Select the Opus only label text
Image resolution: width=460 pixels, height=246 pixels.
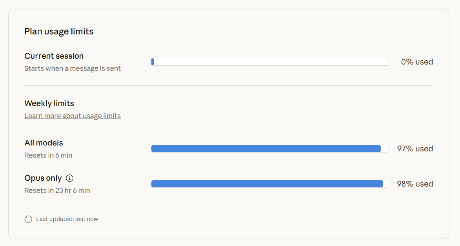pyautogui.click(x=43, y=178)
